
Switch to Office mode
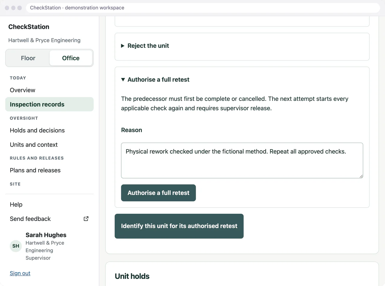[x=71, y=58]
